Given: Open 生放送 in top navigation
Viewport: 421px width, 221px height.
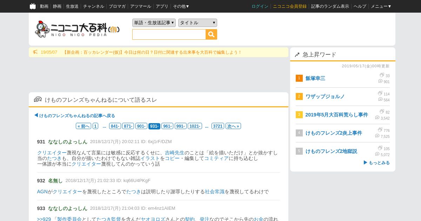Looking at the screenshot, I should [72, 6].
